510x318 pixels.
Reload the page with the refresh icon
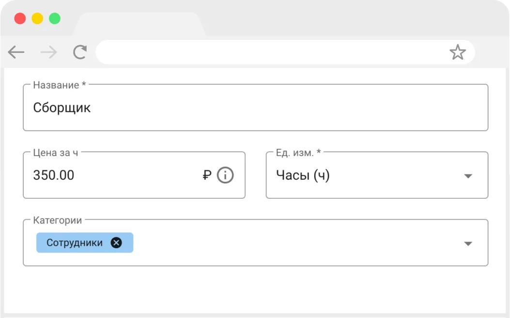80,52
